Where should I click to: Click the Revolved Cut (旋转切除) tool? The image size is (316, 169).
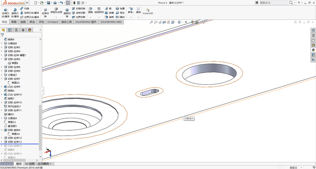(67, 13)
